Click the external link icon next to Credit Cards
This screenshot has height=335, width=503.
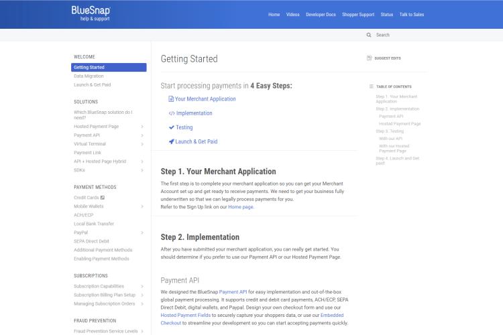tap(103, 198)
